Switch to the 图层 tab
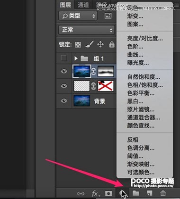Viewport: 180px width, 199px height. pos(65,5)
